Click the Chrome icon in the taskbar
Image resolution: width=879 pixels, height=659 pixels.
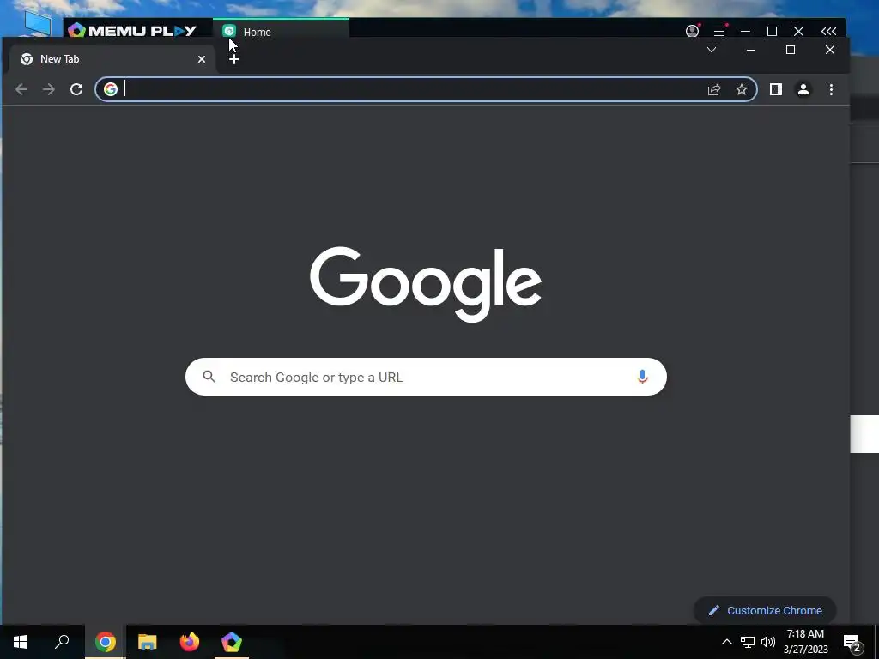(105, 642)
